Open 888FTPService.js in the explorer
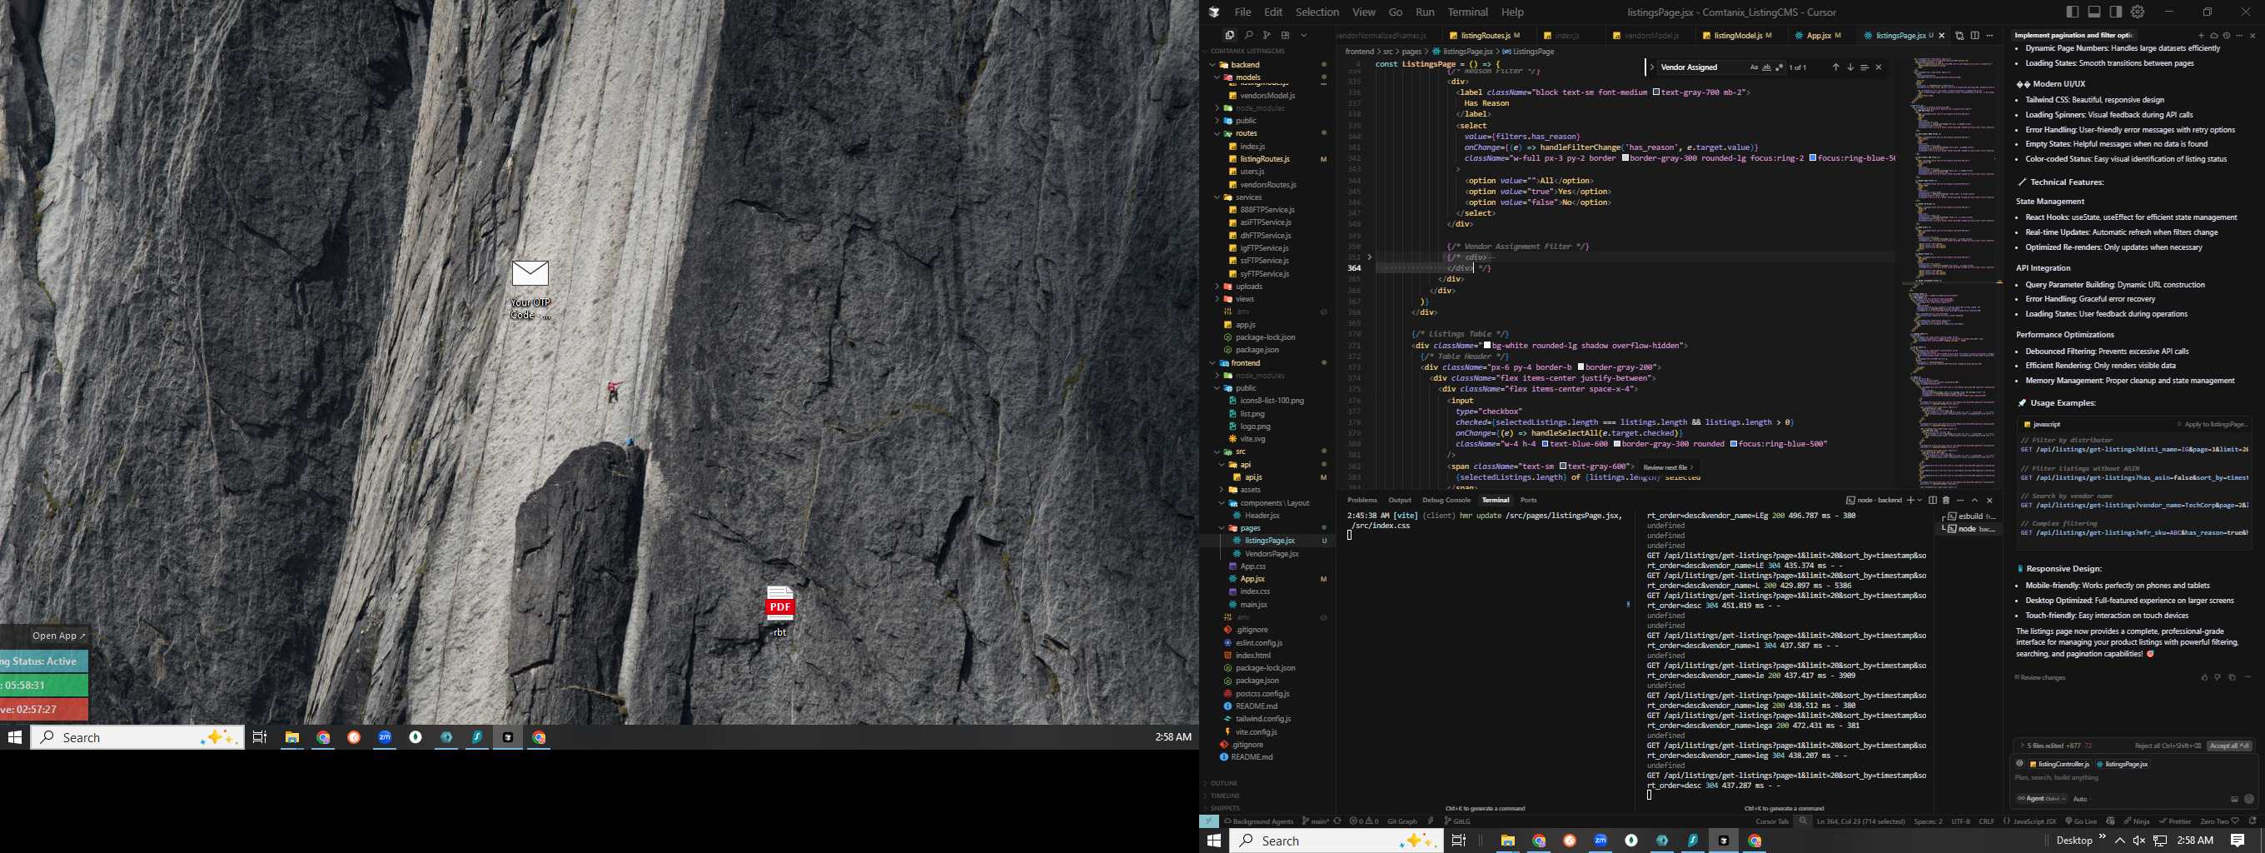The image size is (2265, 853). point(1267,209)
